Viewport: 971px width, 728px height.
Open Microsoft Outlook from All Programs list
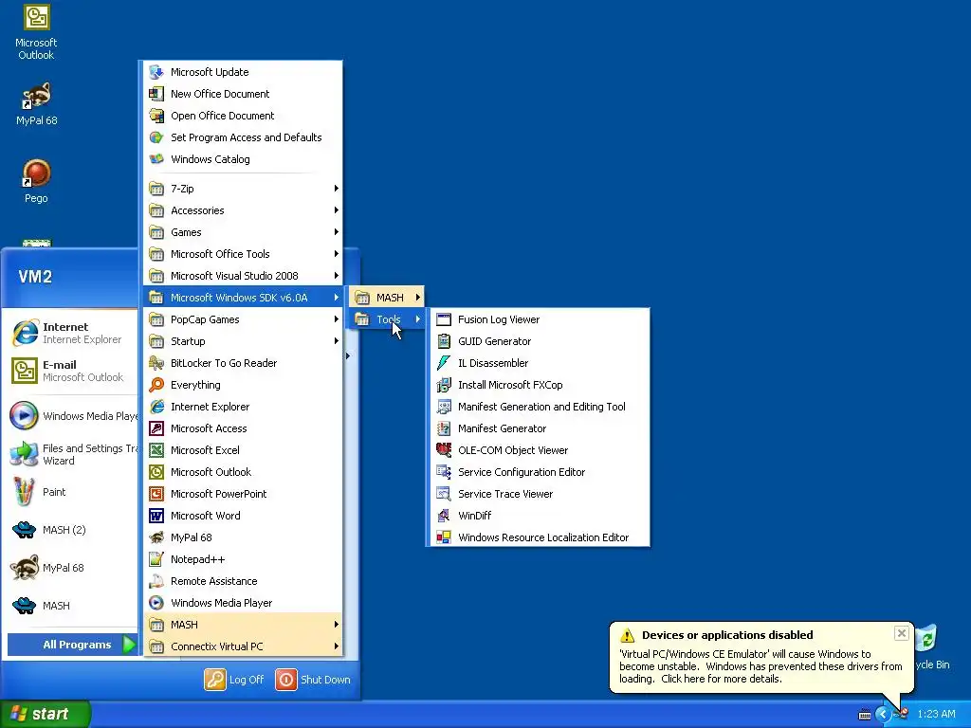point(243,472)
